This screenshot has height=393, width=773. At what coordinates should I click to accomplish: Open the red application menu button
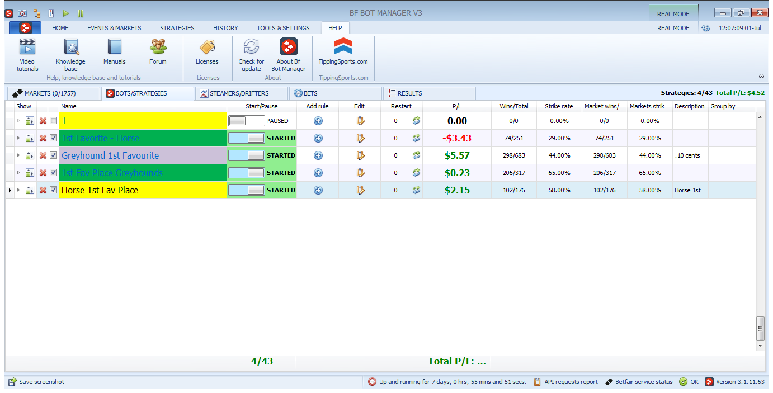click(25, 27)
